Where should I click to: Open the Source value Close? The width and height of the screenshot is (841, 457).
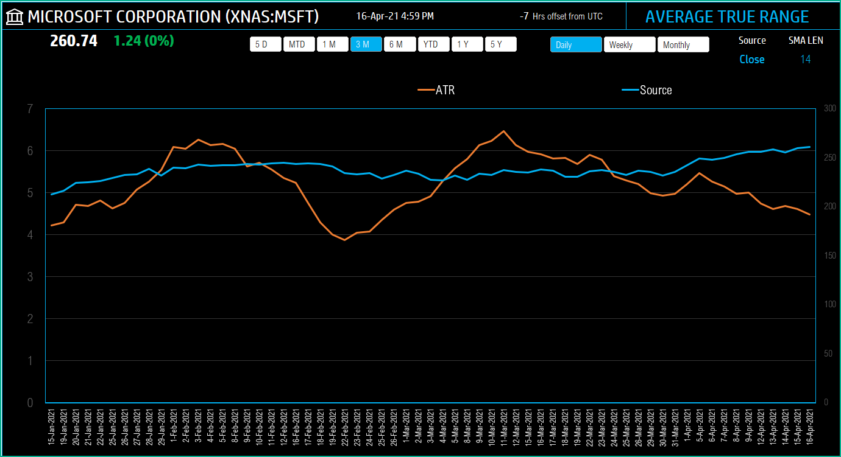752,60
